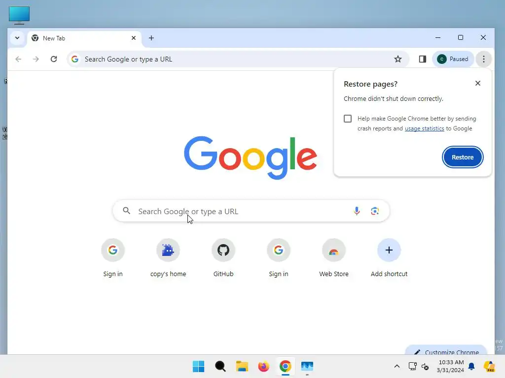This screenshot has height=378, width=505.
Task: Search by image with Lens icon
Action: pyautogui.click(x=375, y=211)
